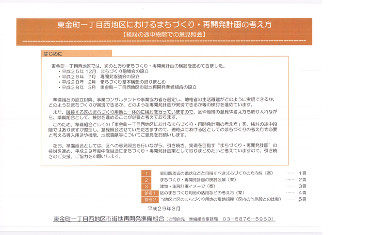Click the phone number 03-5876-5960
The width and height of the screenshot is (388, 235).
pyautogui.click(x=248, y=219)
